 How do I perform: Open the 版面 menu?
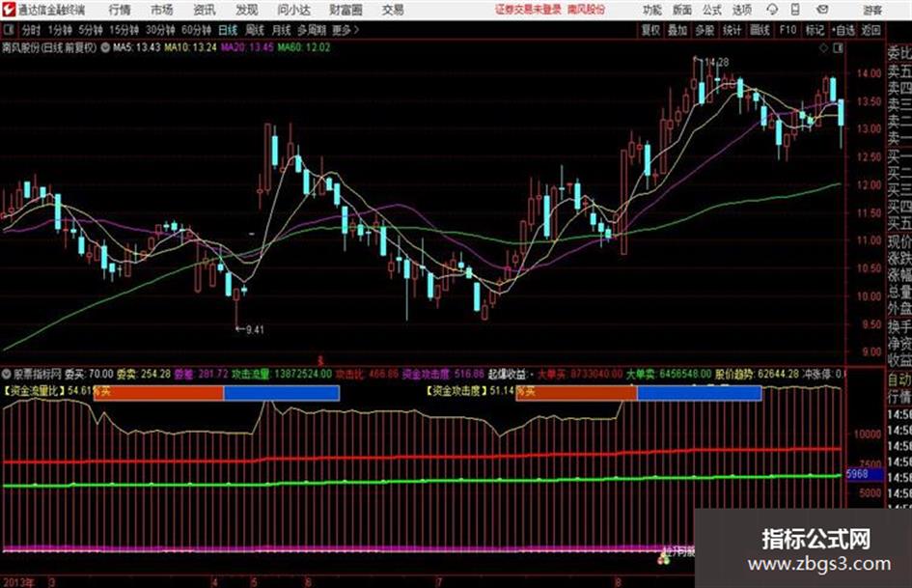(x=681, y=10)
